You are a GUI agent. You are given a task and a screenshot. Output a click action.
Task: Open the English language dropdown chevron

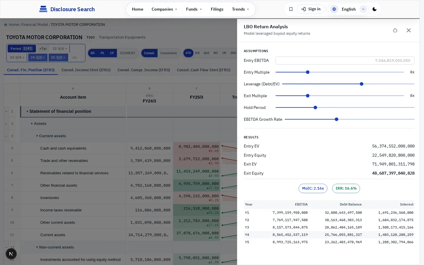363,9
